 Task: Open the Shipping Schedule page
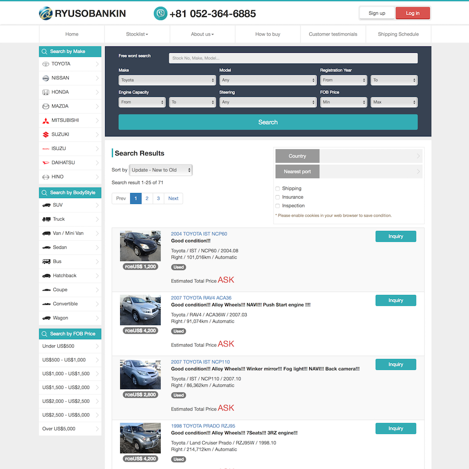[398, 34]
